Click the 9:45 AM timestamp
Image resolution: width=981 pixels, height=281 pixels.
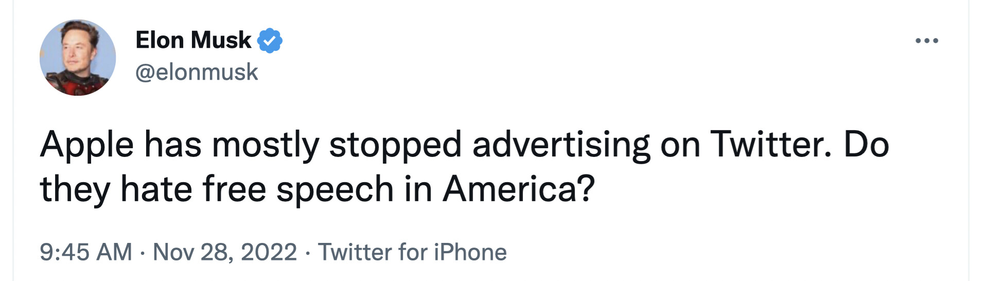85,252
